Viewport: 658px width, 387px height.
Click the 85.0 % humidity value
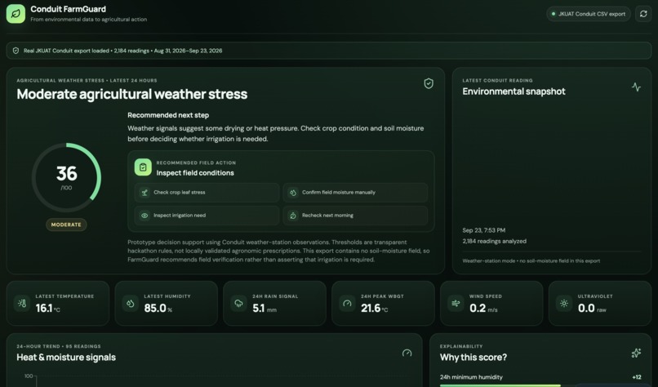pyautogui.click(x=158, y=309)
